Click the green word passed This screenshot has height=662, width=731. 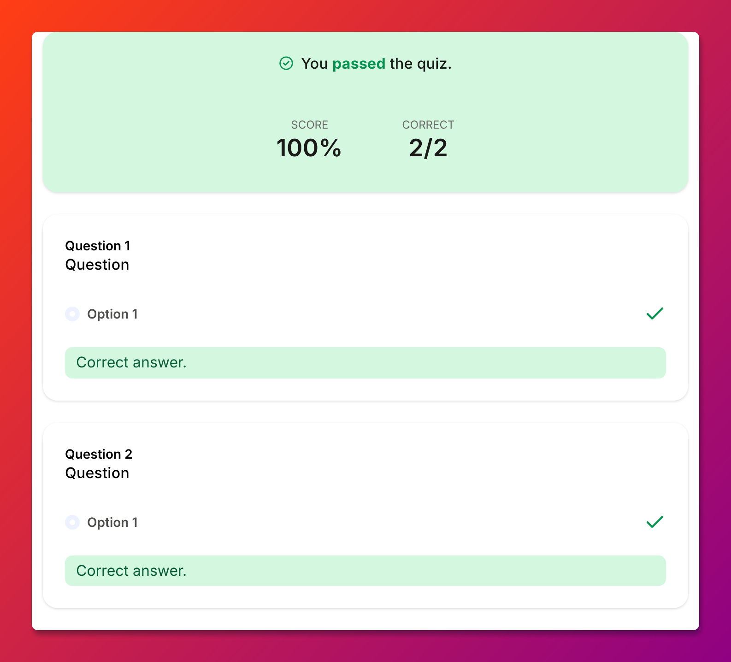(x=359, y=64)
